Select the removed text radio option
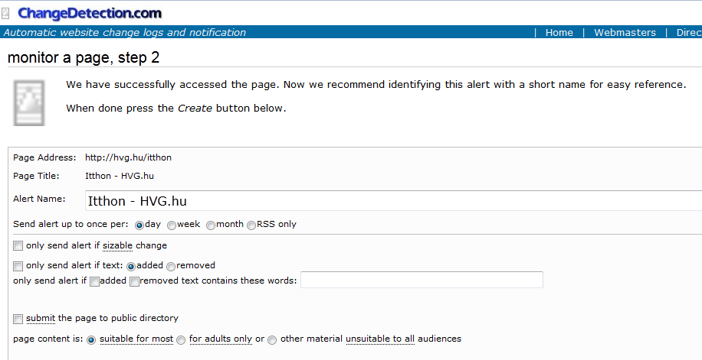 [x=171, y=267]
